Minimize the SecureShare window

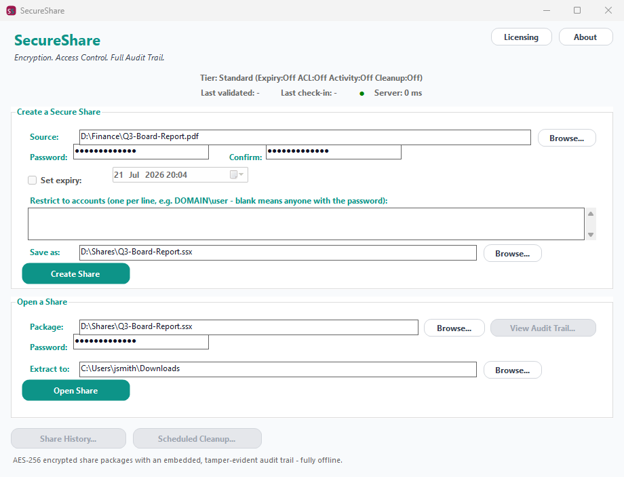547,10
